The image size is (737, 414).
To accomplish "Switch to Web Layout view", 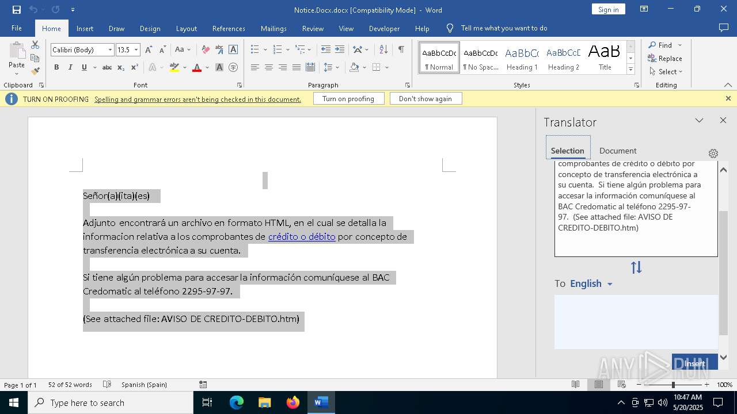I will click(622, 385).
